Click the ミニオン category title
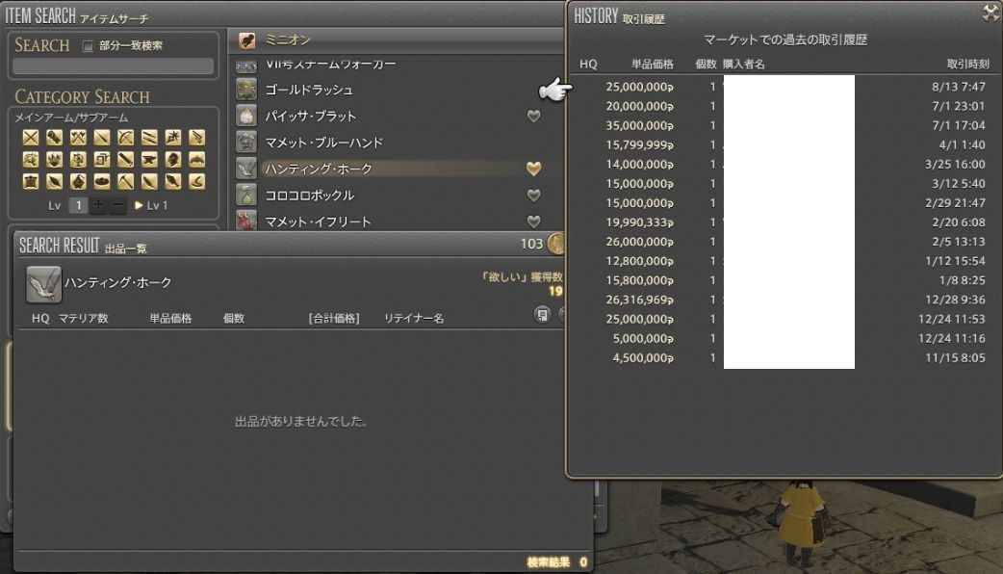This screenshot has height=574, width=1003. (288, 40)
